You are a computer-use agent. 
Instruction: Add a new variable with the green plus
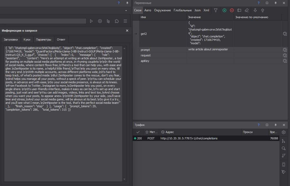point(224,10)
